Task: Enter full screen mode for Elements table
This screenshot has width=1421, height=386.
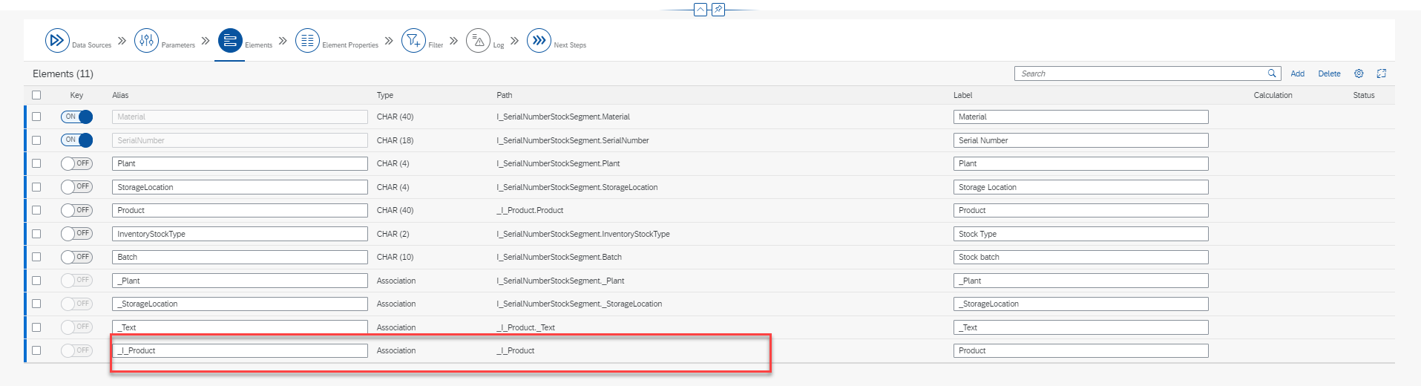Action: click(1381, 73)
